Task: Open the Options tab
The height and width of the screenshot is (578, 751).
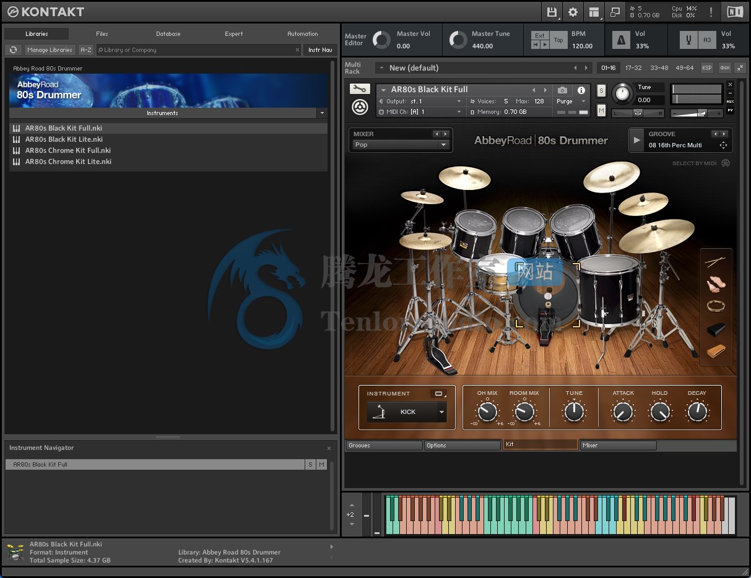Action: (462, 446)
